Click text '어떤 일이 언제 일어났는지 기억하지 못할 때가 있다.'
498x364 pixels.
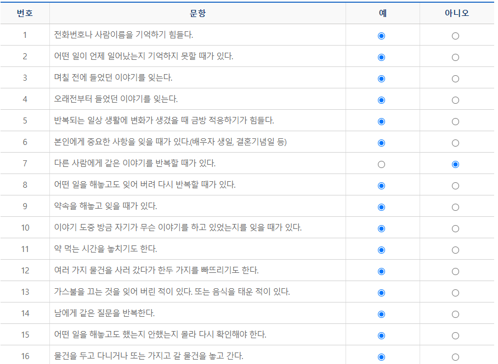(x=144, y=56)
